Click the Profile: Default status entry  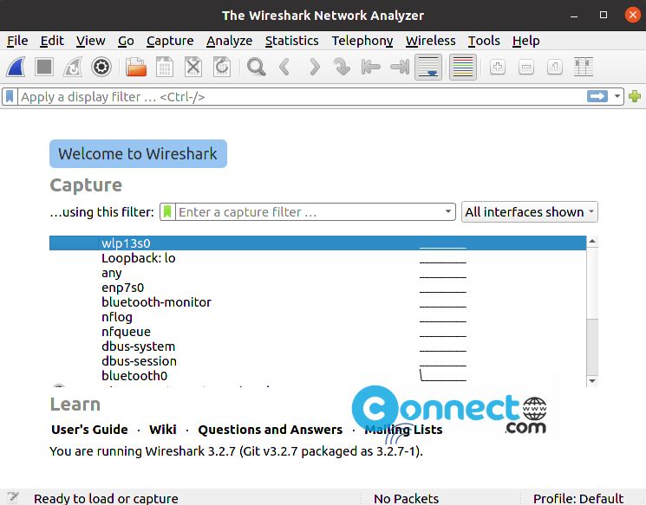pyautogui.click(x=578, y=498)
